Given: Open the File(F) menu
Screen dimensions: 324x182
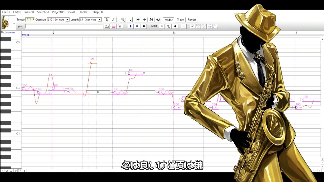Looking at the screenshot, I should (6, 12).
